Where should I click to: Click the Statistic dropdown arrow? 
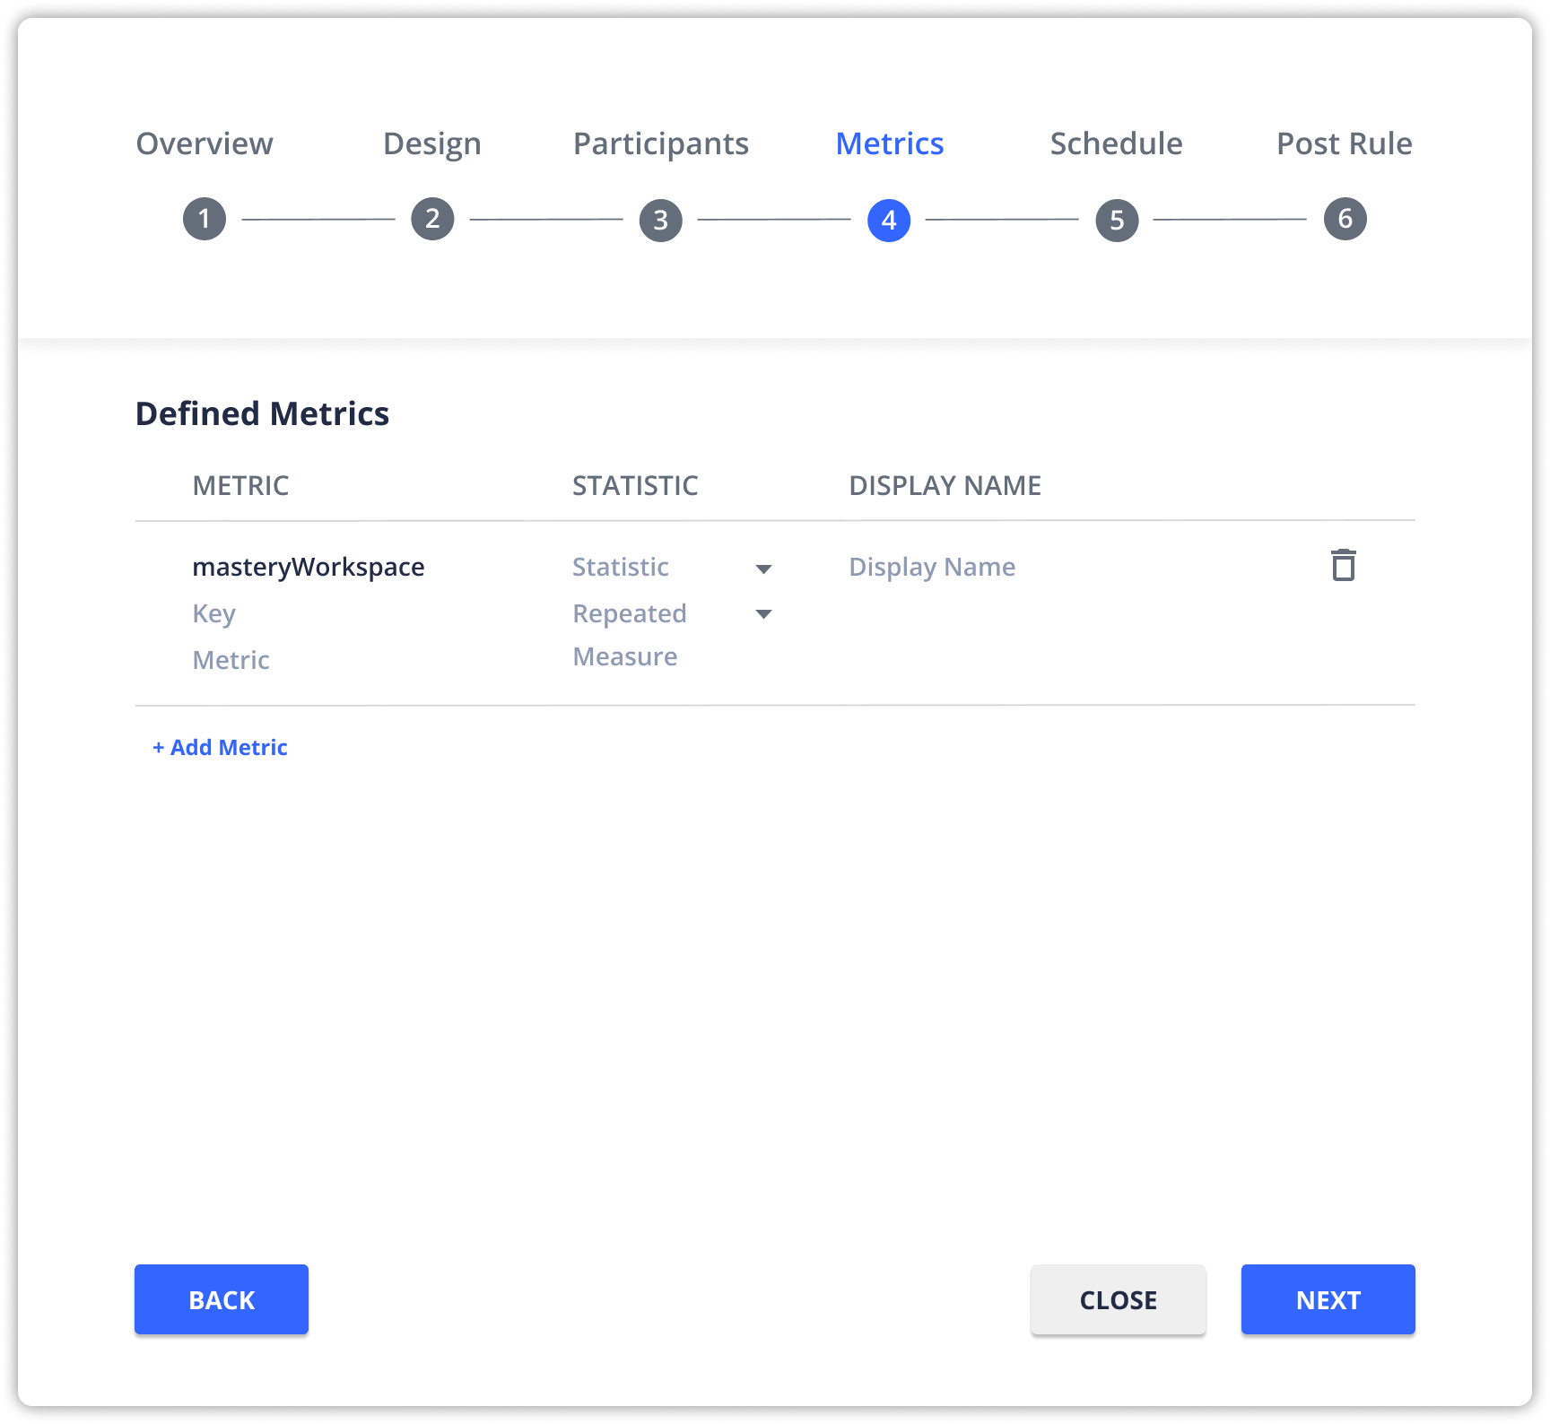(764, 568)
